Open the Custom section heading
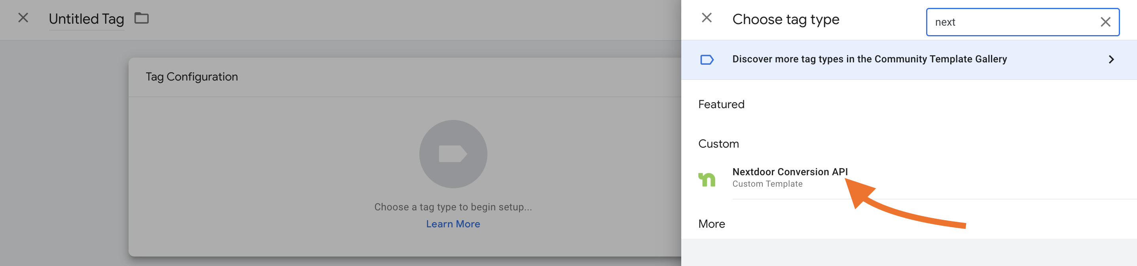1137x266 pixels. tap(718, 144)
